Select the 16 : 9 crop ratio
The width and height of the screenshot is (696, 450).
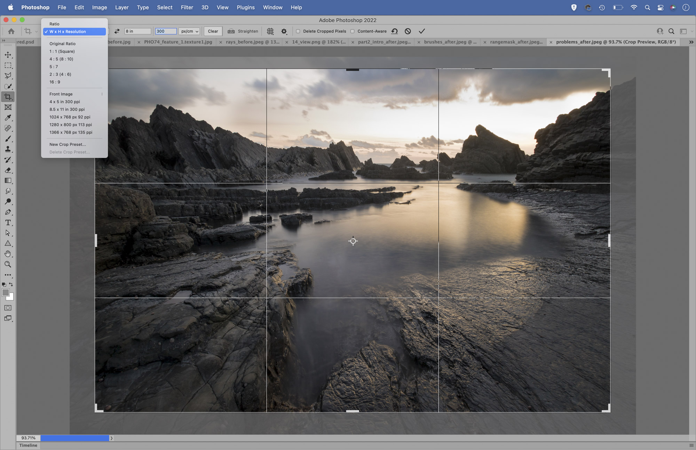point(54,82)
